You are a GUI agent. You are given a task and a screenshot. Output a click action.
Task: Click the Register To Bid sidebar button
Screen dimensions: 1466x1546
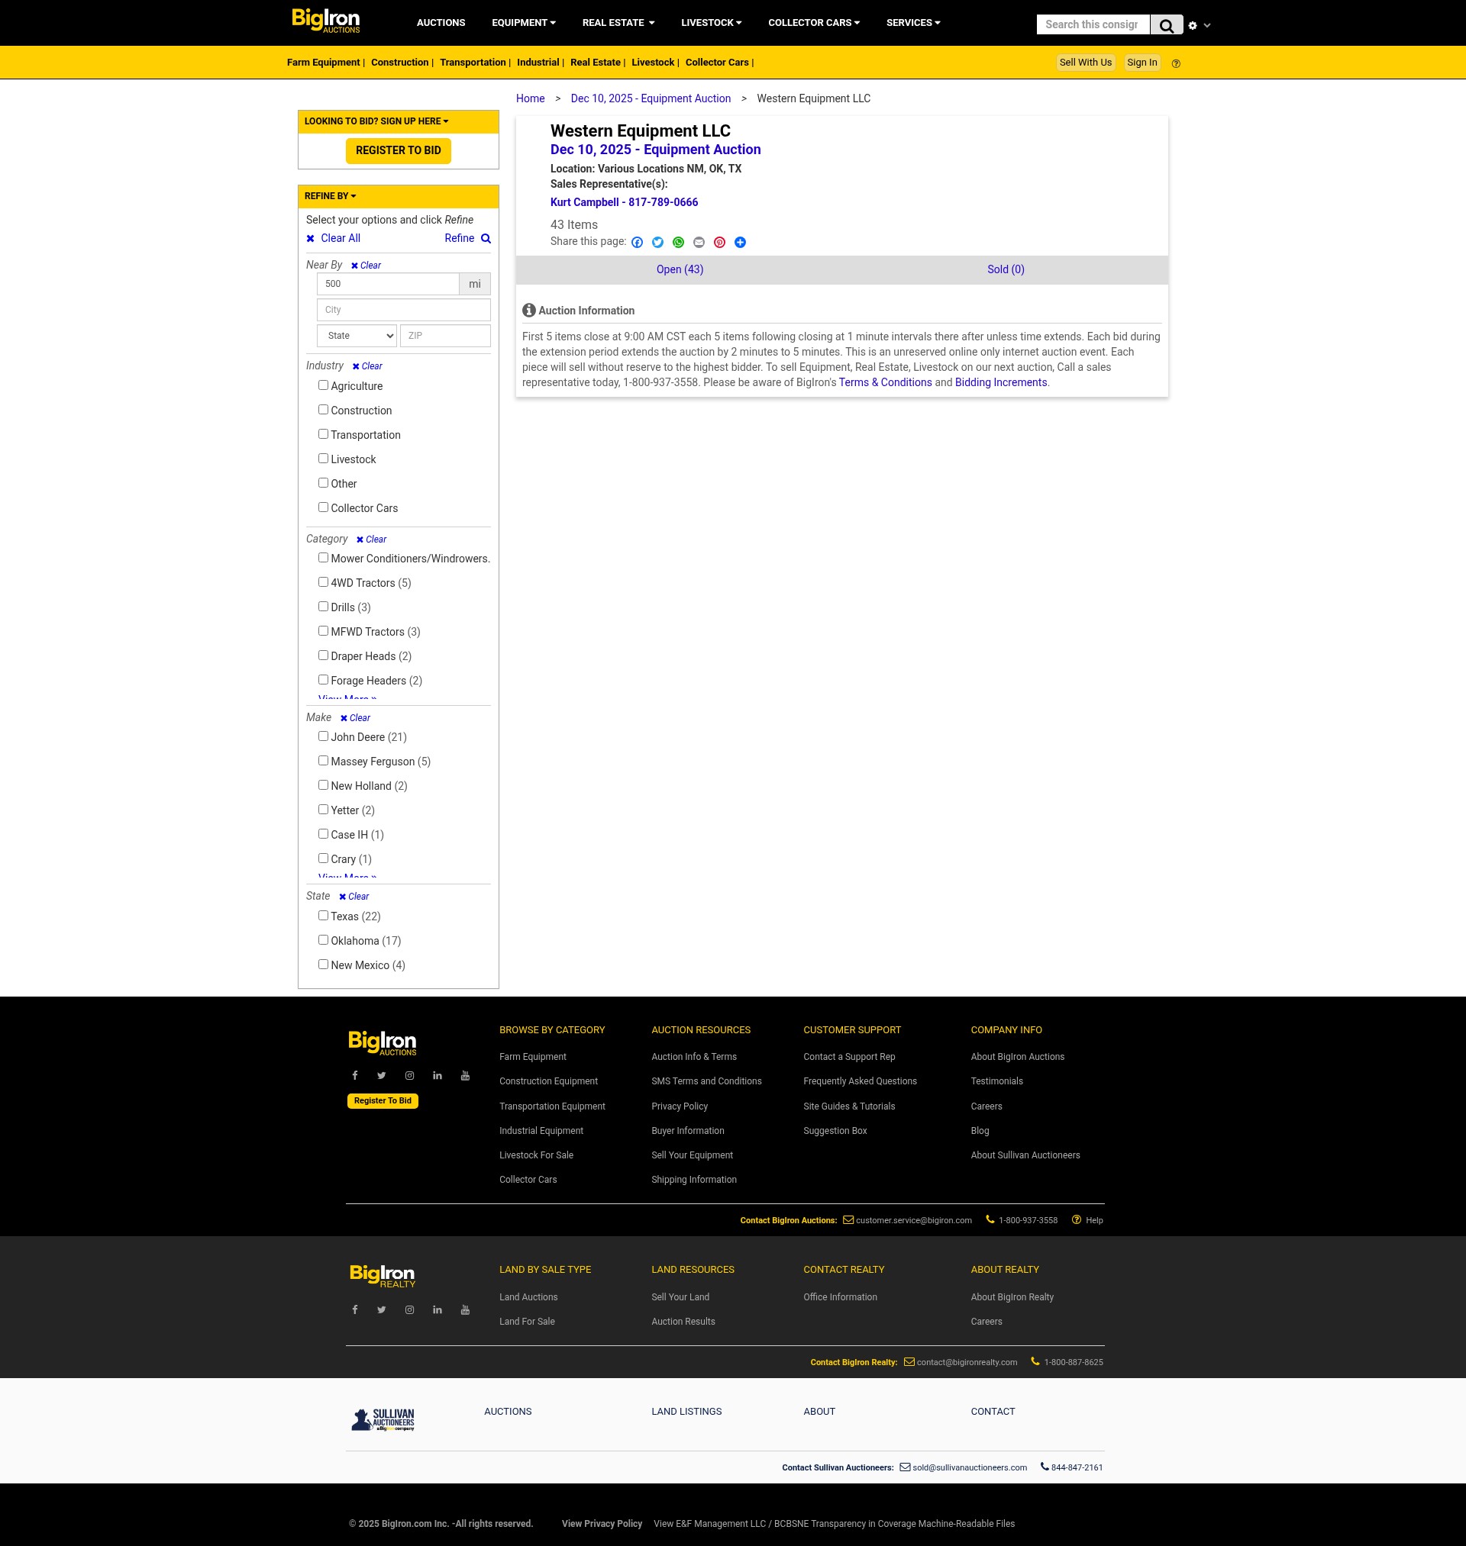pyautogui.click(x=399, y=150)
